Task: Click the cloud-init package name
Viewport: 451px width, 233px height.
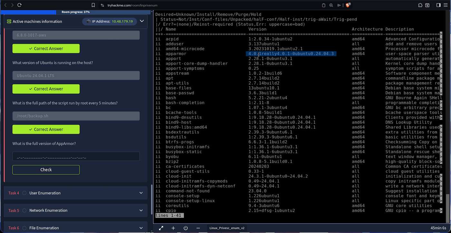Action: tap(178, 176)
